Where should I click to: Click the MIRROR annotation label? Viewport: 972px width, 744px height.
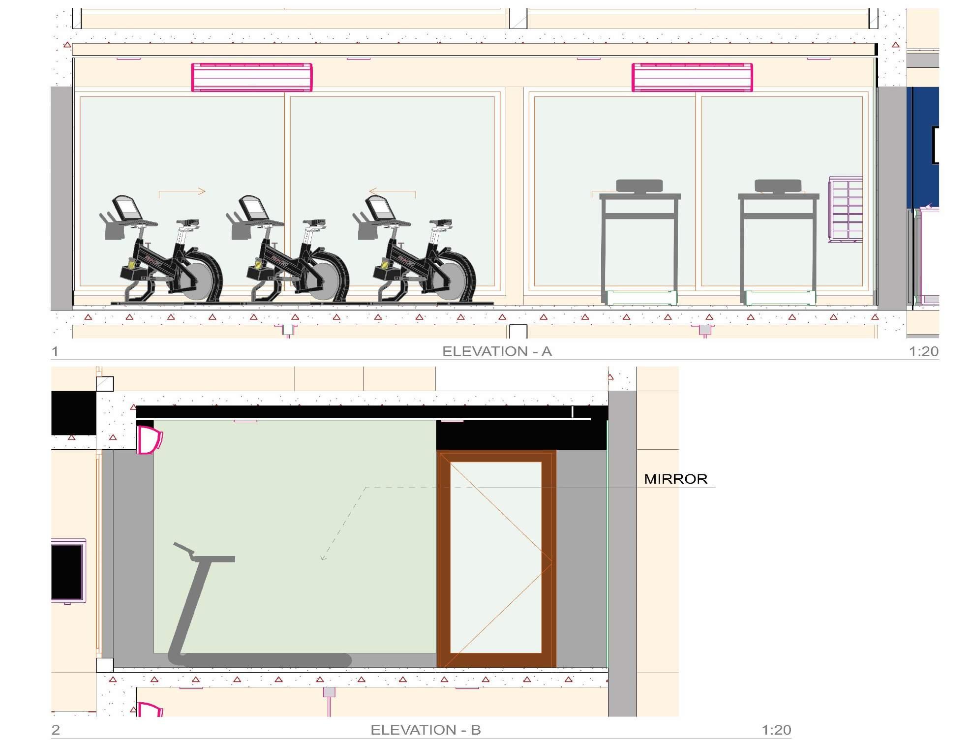pyautogui.click(x=675, y=479)
